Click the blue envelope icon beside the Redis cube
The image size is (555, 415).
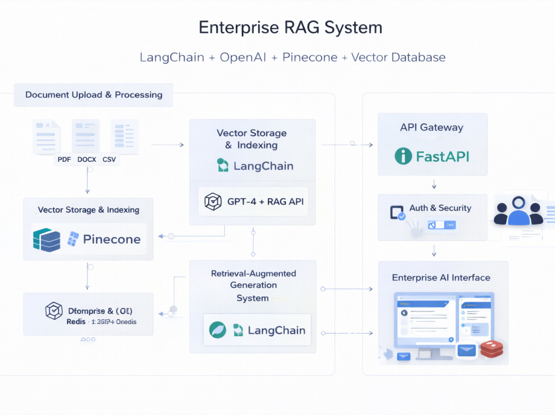(467, 350)
